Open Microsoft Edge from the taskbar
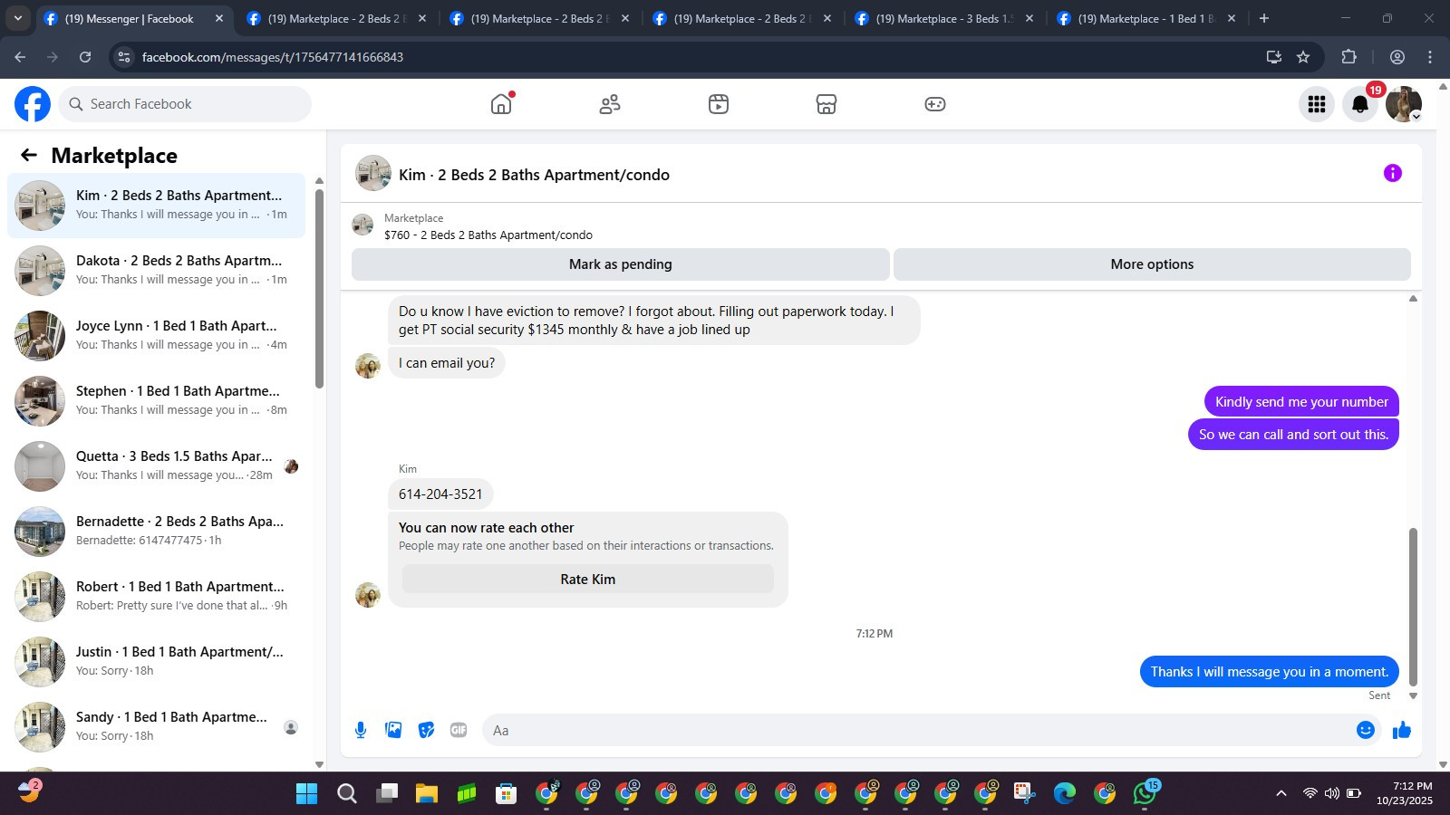Viewport: 1450px width, 815px height. click(1065, 794)
